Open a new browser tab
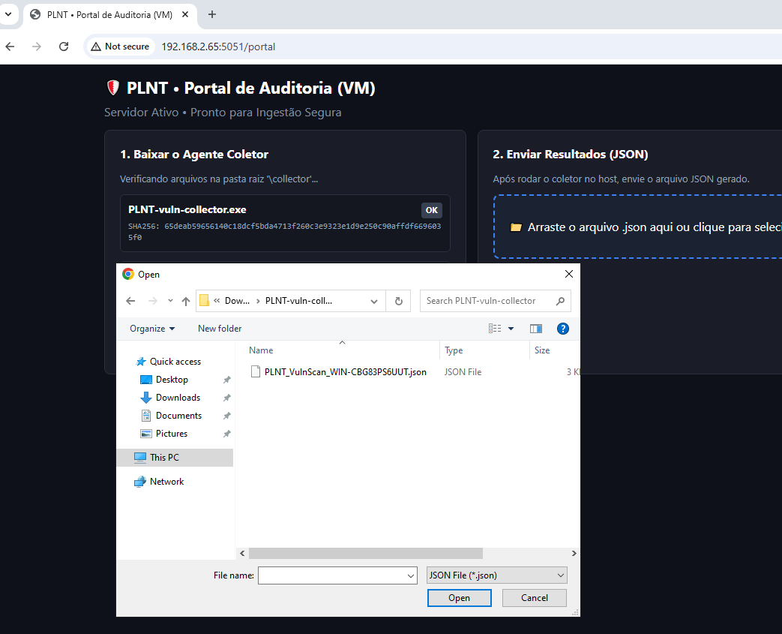Screen dimensions: 782x634 (x=212, y=14)
